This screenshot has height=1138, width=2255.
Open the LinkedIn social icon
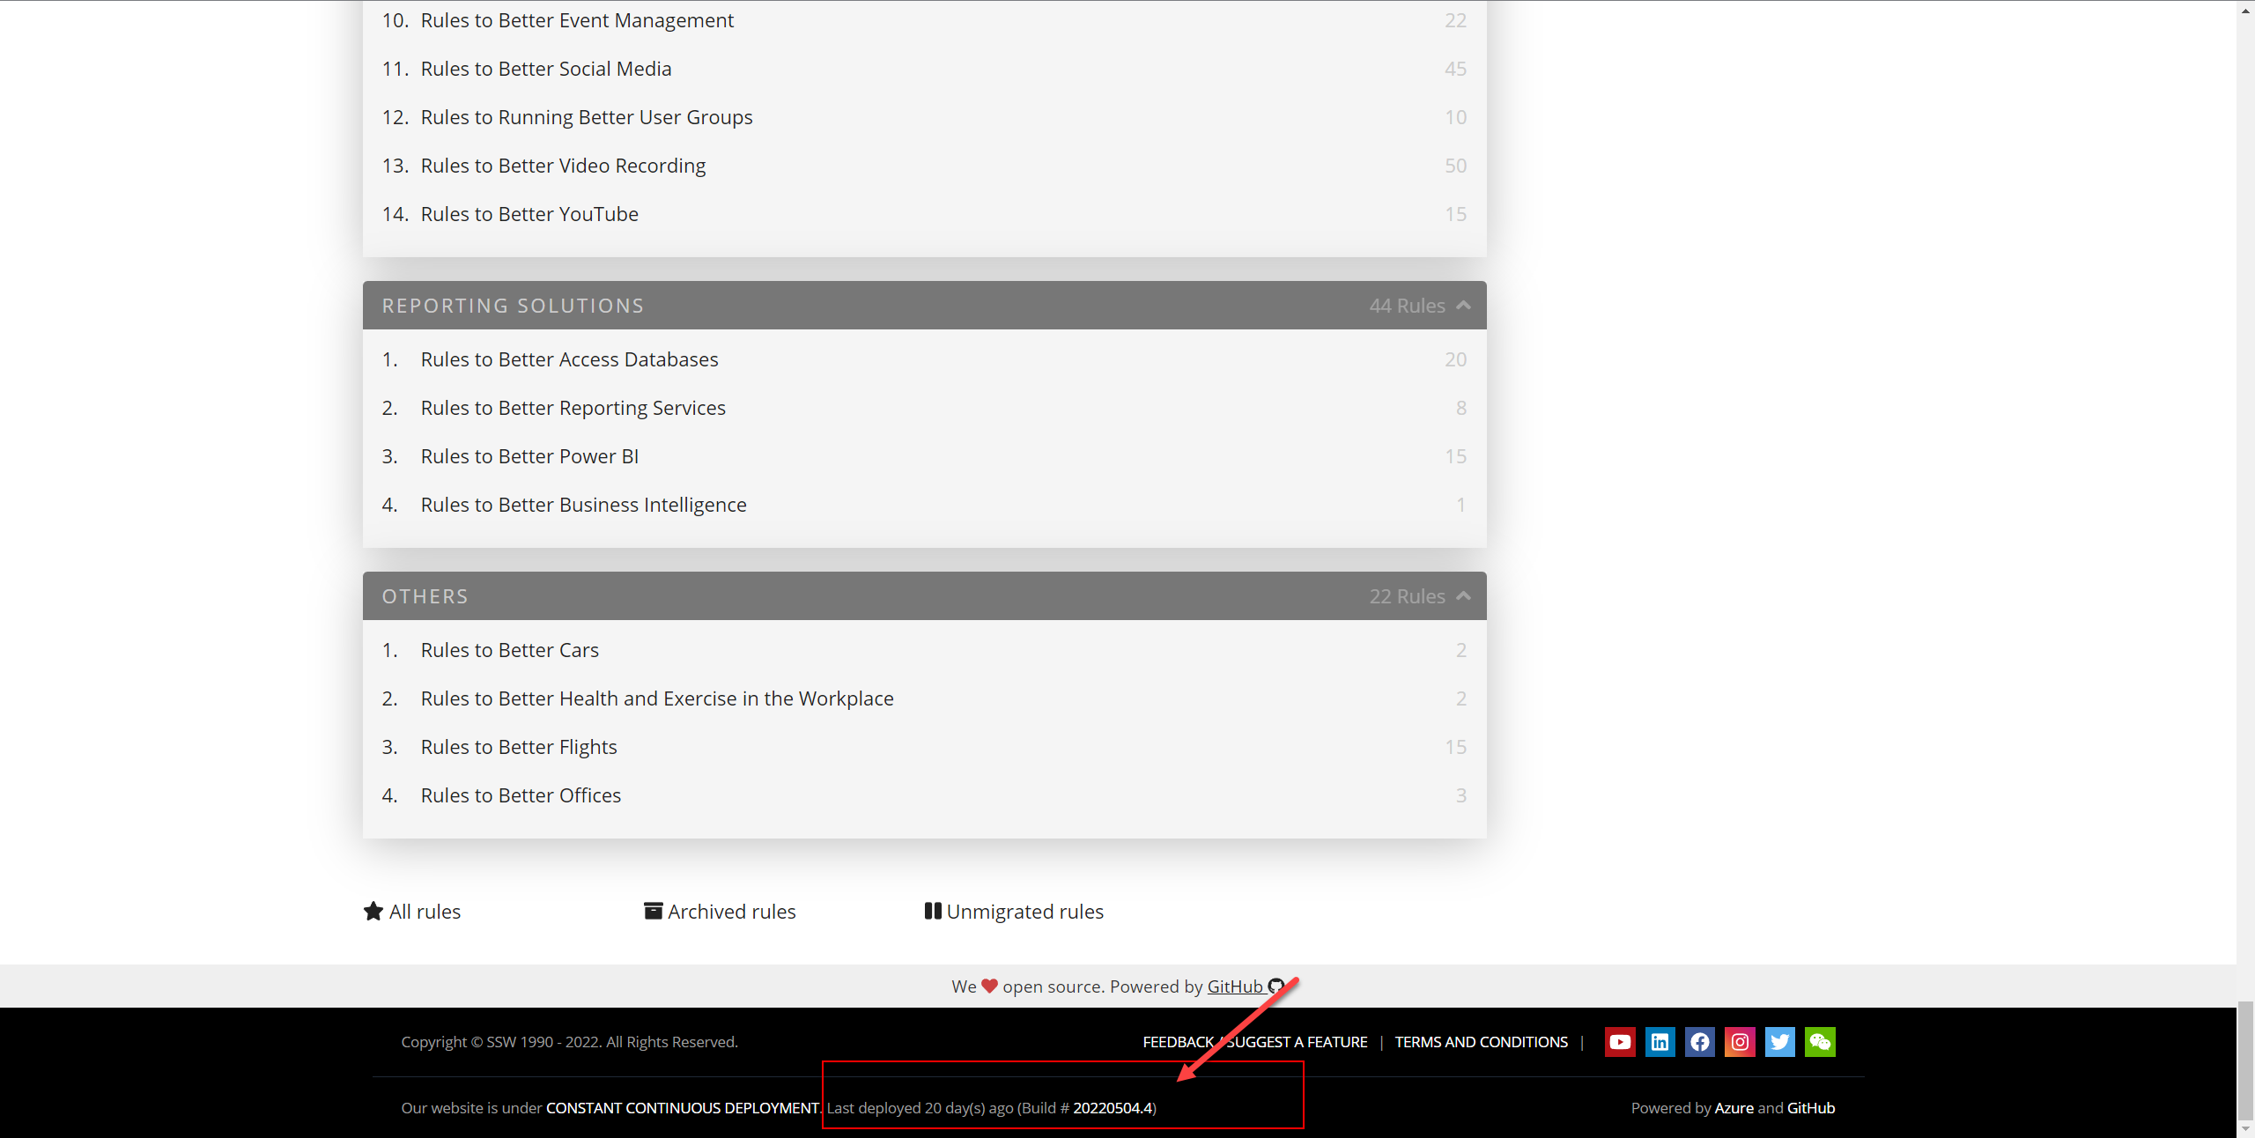pyautogui.click(x=1660, y=1042)
